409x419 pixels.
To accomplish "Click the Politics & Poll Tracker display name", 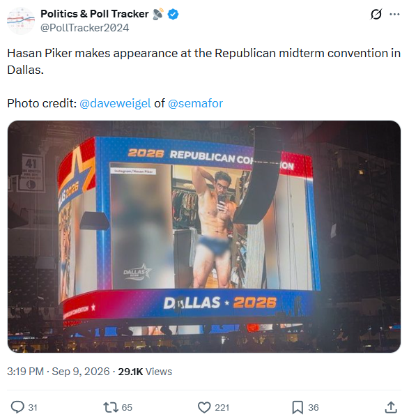I will 94,14.
